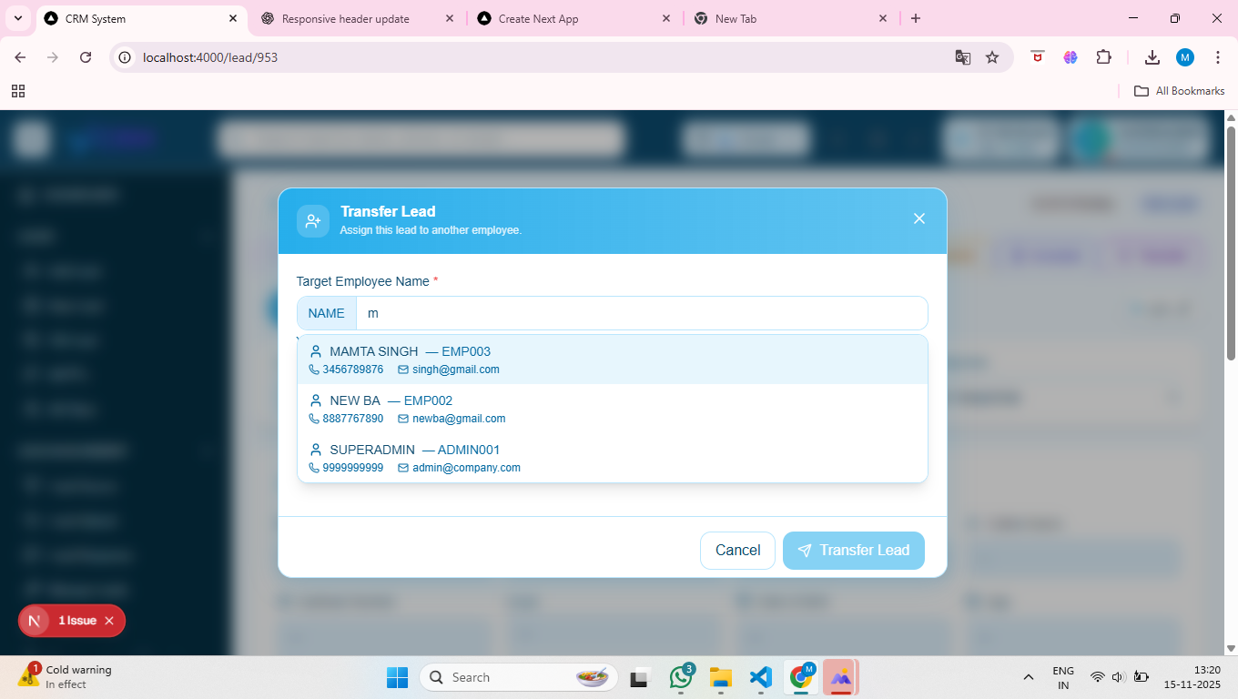The height and width of the screenshot is (699, 1238).
Task: Reload the current page
Action: [86, 57]
